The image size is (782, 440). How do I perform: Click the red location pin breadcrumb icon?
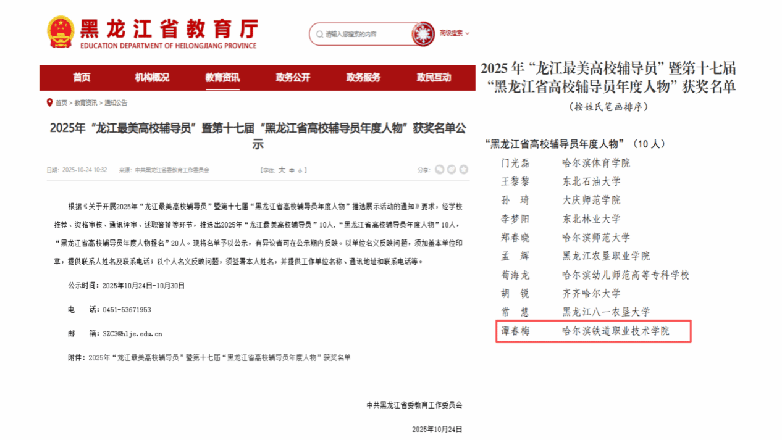tap(49, 102)
